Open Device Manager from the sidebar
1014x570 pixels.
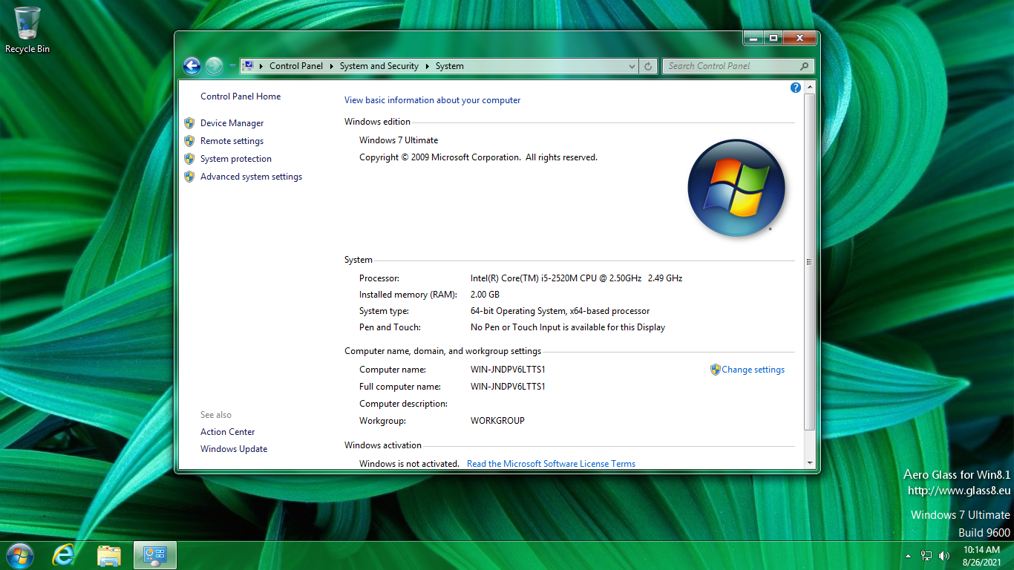(232, 123)
